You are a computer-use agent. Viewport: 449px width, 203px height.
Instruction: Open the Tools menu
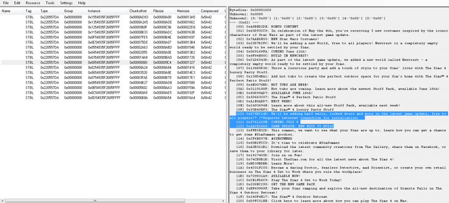[50, 3]
